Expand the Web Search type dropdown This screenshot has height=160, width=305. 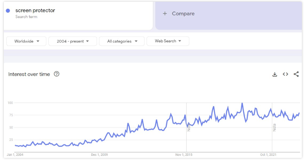point(168,41)
